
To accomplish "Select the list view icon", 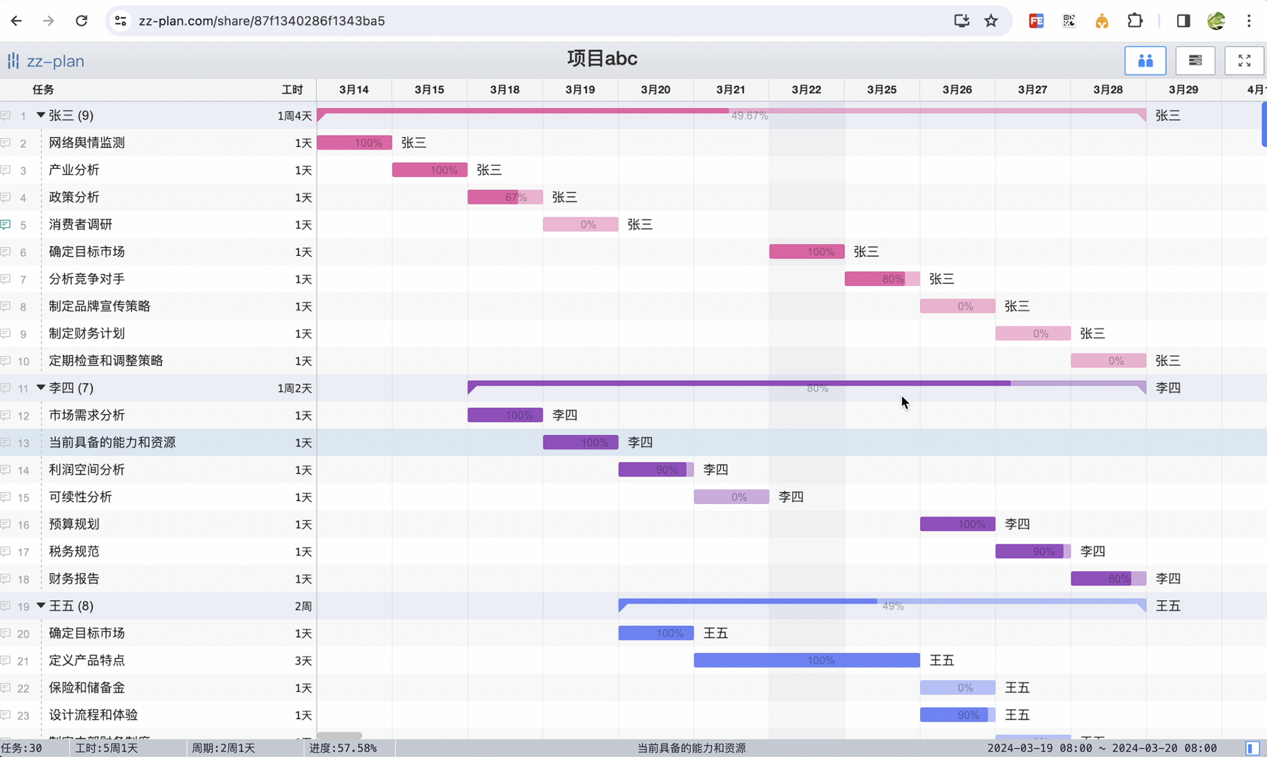I will coord(1194,60).
